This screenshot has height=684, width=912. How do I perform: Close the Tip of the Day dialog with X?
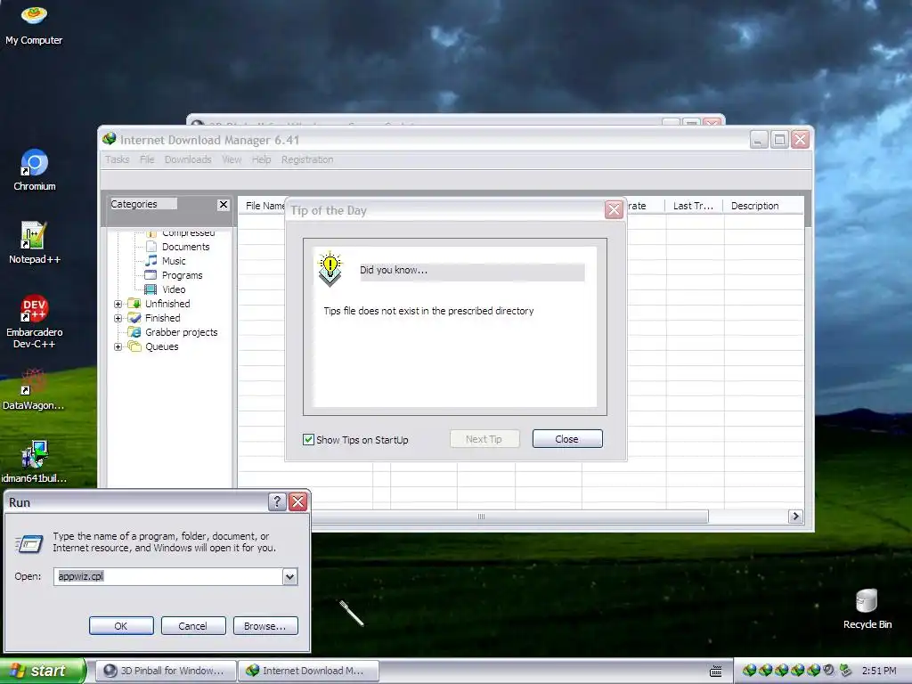click(x=614, y=209)
